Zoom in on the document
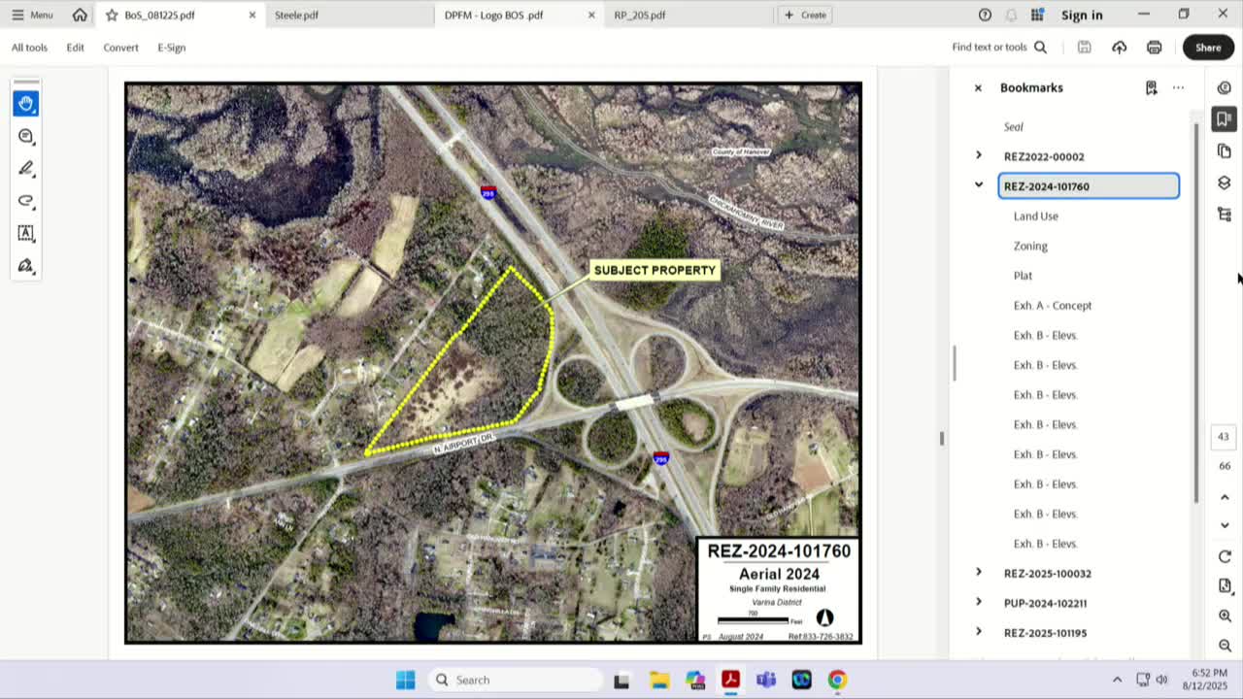1243x699 pixels. tap(1225, 616)
